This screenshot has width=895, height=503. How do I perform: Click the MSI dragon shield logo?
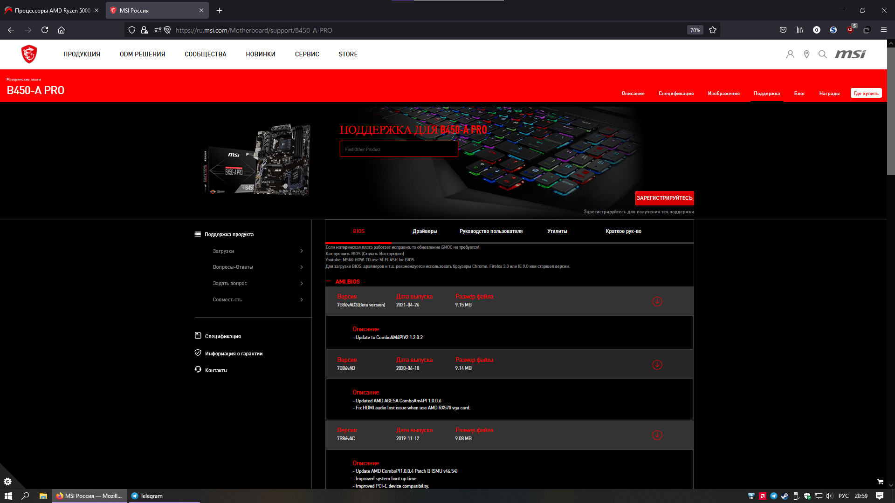pyautogui.click(x=29, y=54)
